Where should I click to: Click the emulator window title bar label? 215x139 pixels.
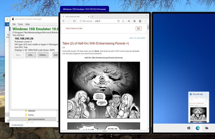84,9
